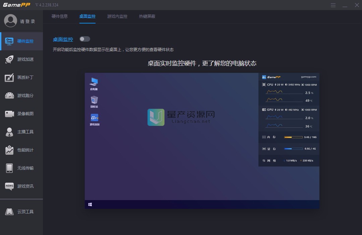The width and height of the screenshot is (362, 235).
Task: Open the 云顶工具 sidebar icon
Action: pyautogui.click(x=9, y=212)
